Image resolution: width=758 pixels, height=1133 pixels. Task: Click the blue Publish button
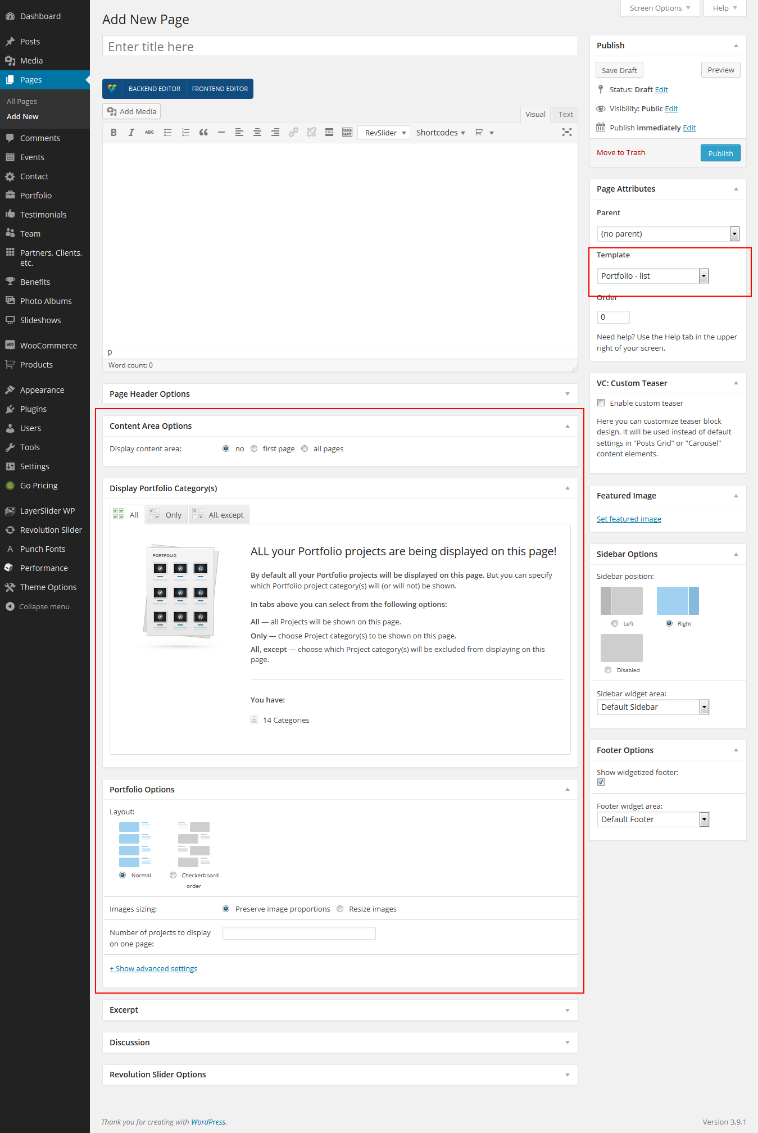(720, 153)
